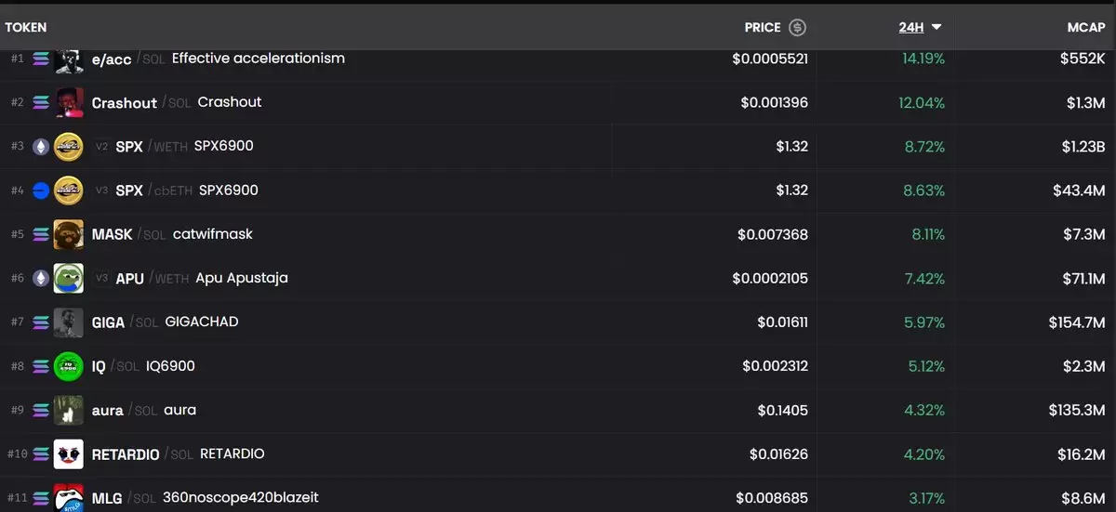Viewport: 1116px width, 512px height.
Task: Click the Crashout token avatar image
Action: click(69, 102)
